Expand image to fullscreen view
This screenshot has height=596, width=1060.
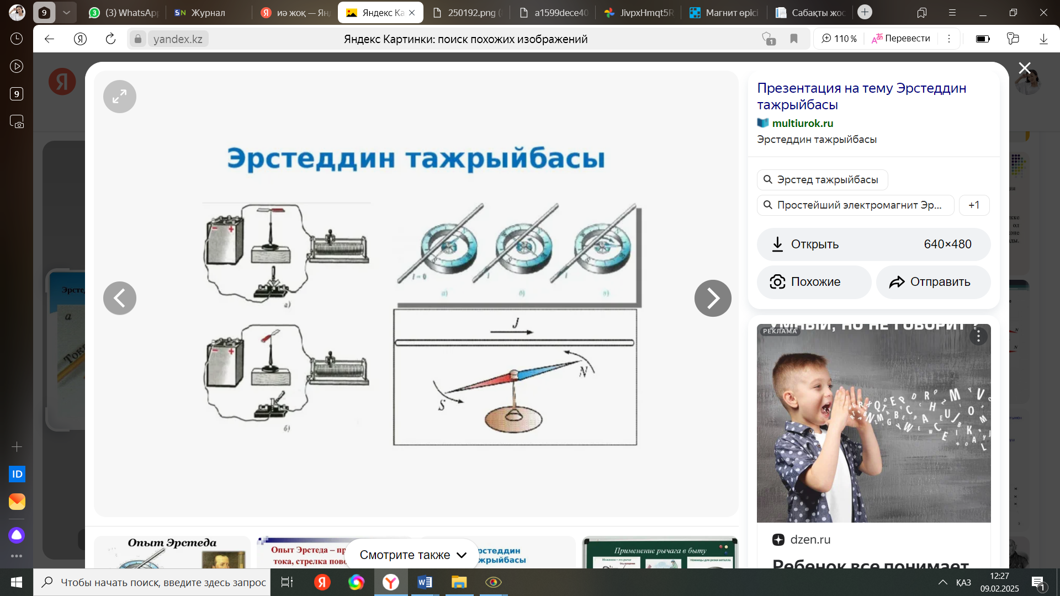[x=119, y=97]
